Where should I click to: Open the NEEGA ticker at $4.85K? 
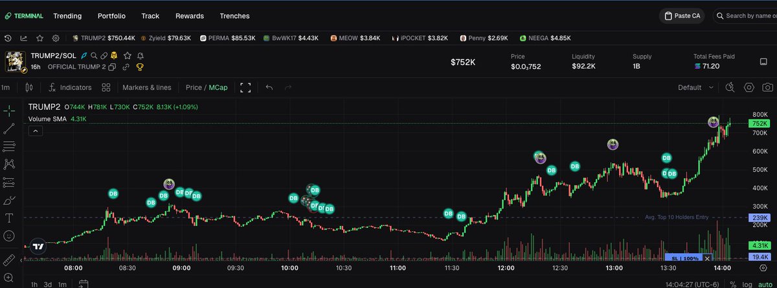545,38
